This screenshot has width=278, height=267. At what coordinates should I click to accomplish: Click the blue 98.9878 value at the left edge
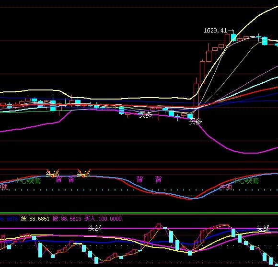click(9, 219)
